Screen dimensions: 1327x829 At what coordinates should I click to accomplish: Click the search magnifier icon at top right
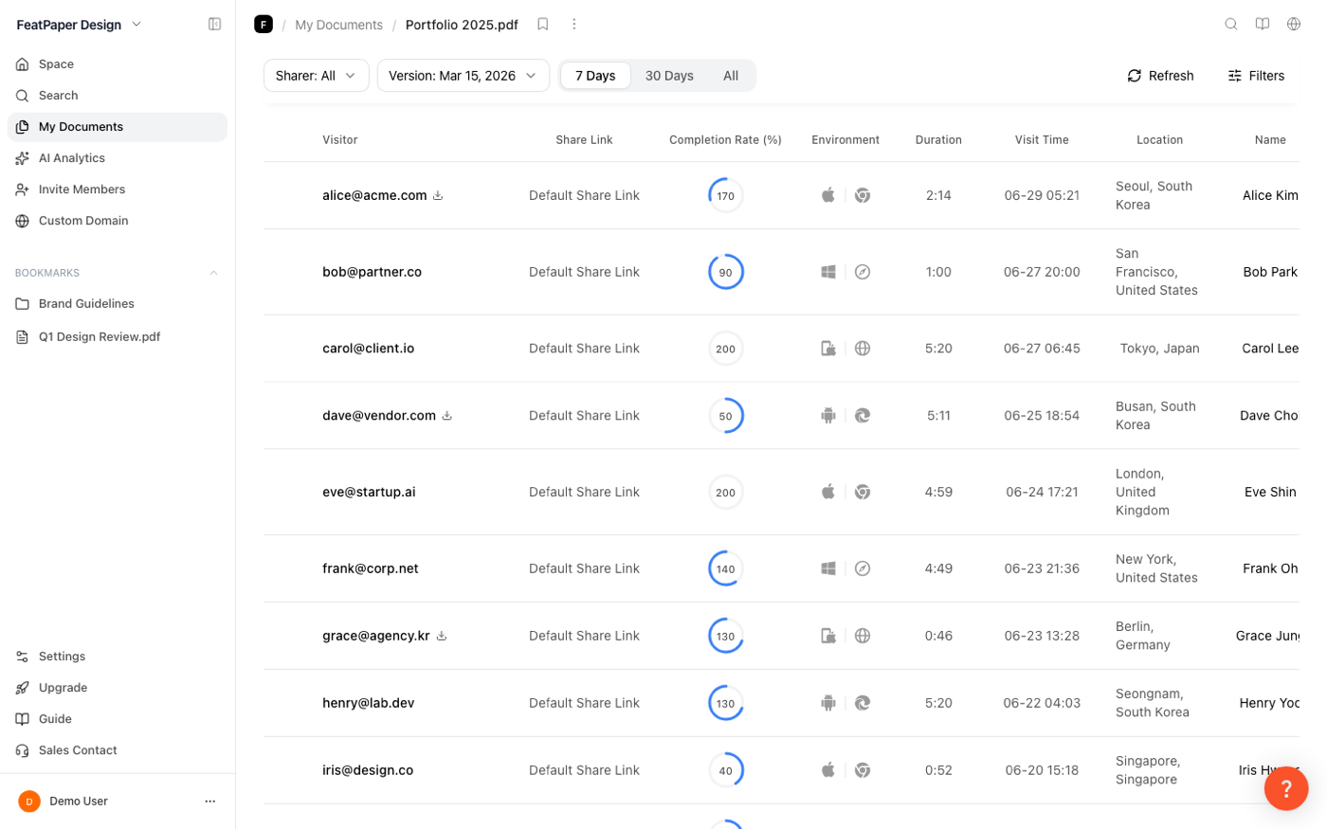pos(1231,24)
